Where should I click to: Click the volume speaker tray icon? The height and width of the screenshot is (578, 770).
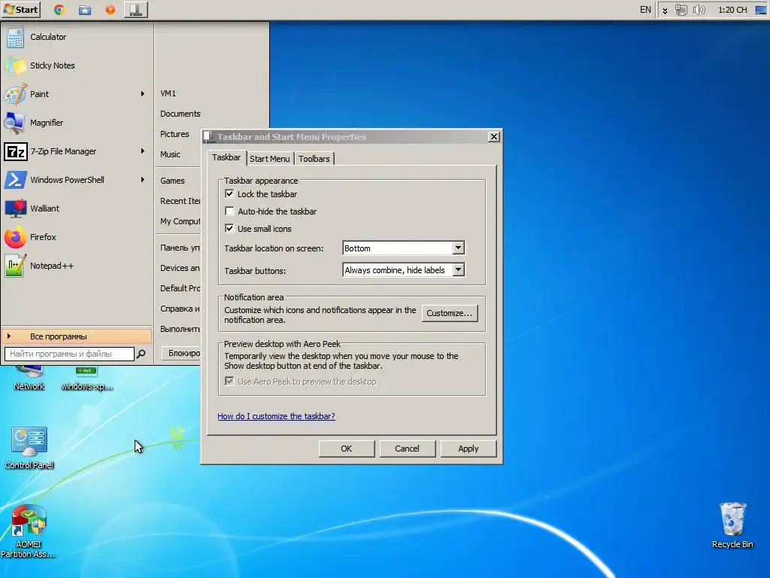pos(699,10)
